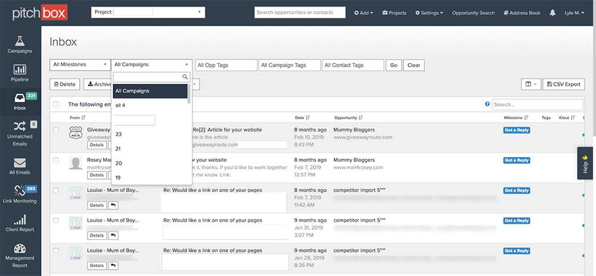Image resolution: width=596 pixels, height=276 pixels.
Task: Click the campaign dropdown list scrollbar
Action: [190, 94]
